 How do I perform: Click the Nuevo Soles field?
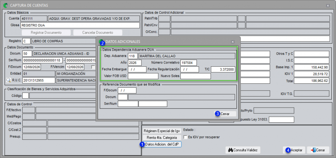(196, 76)
